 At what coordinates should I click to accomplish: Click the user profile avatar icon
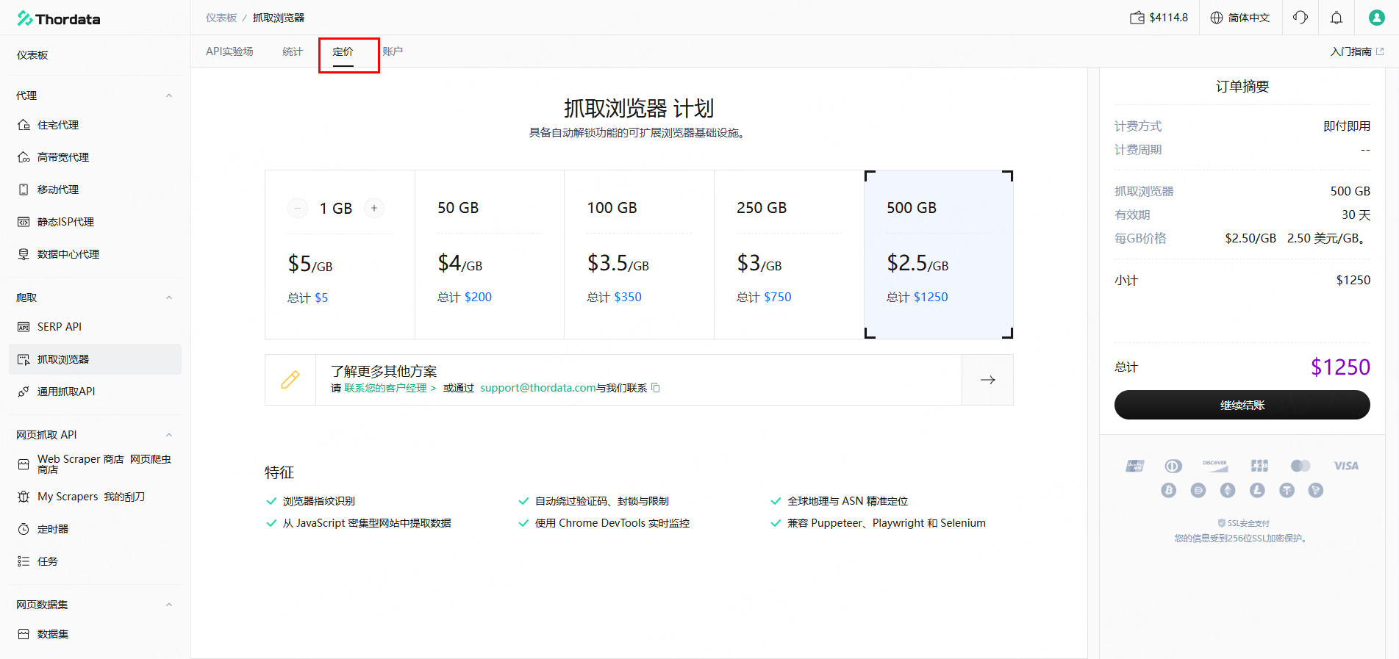1376,18
